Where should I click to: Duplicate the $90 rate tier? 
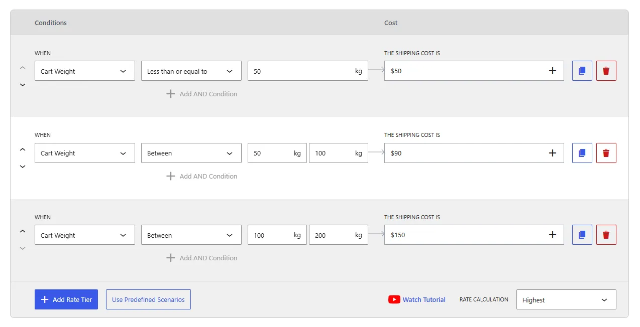(582, 153)
